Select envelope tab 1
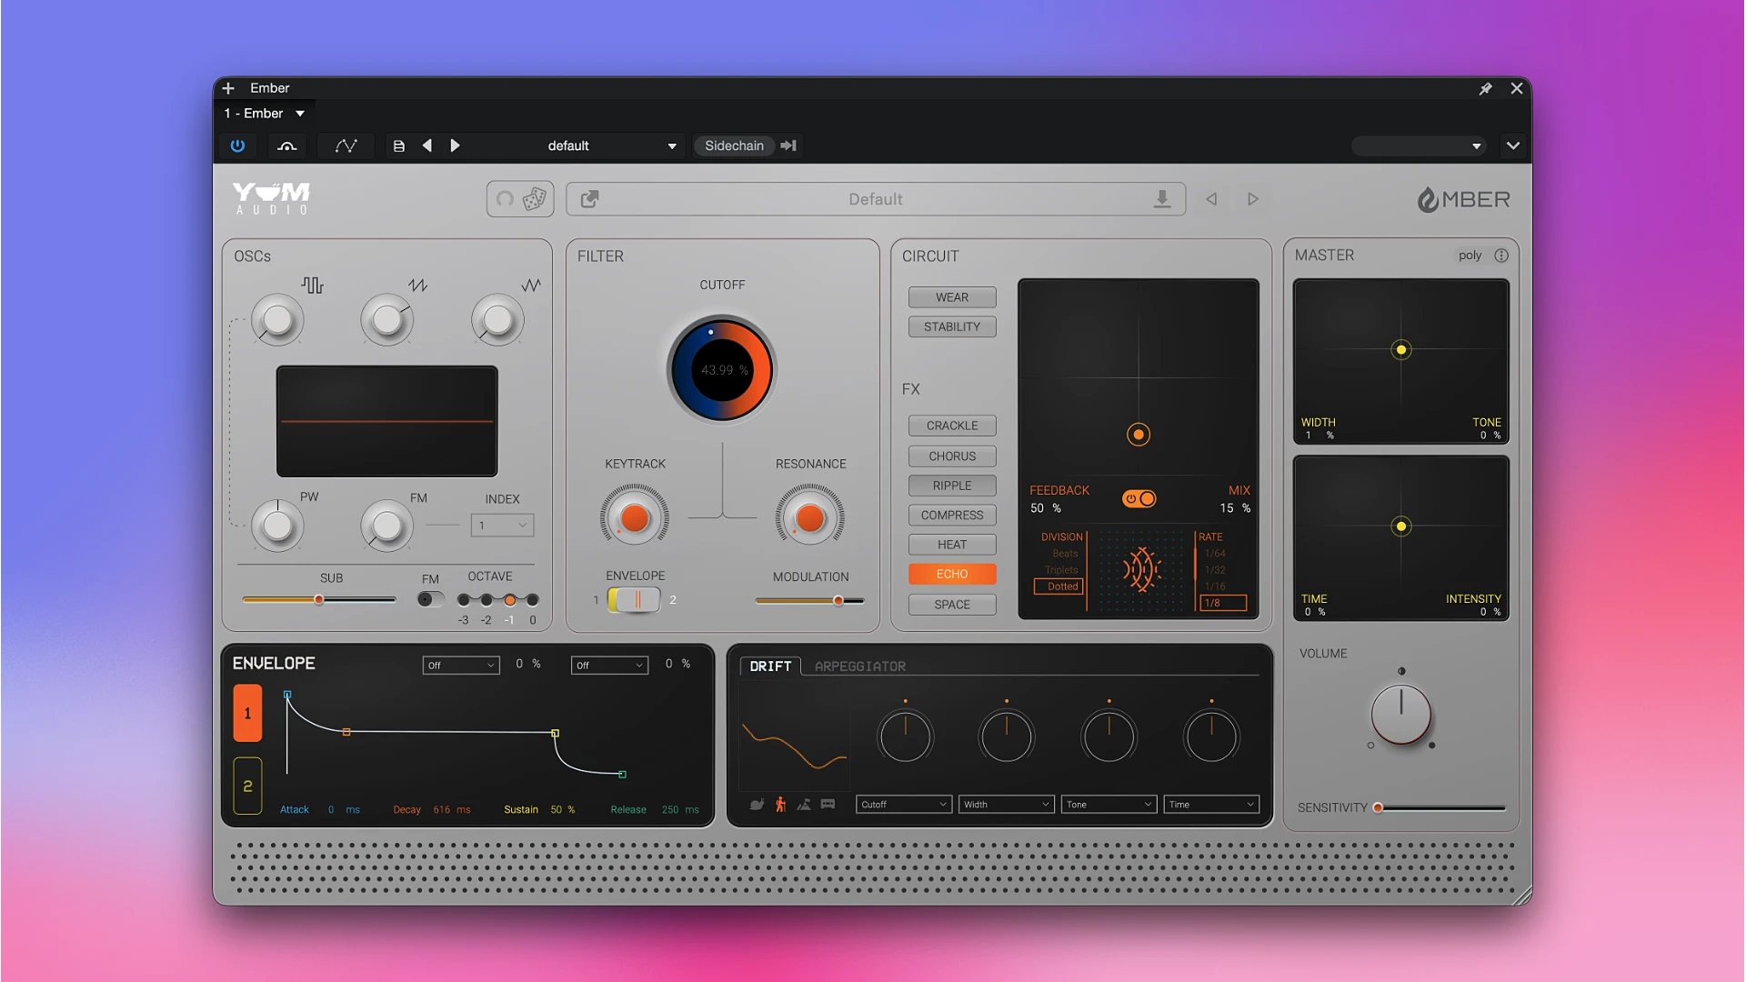The height and width of the screenshot is (982, 1746). (247, 713)
